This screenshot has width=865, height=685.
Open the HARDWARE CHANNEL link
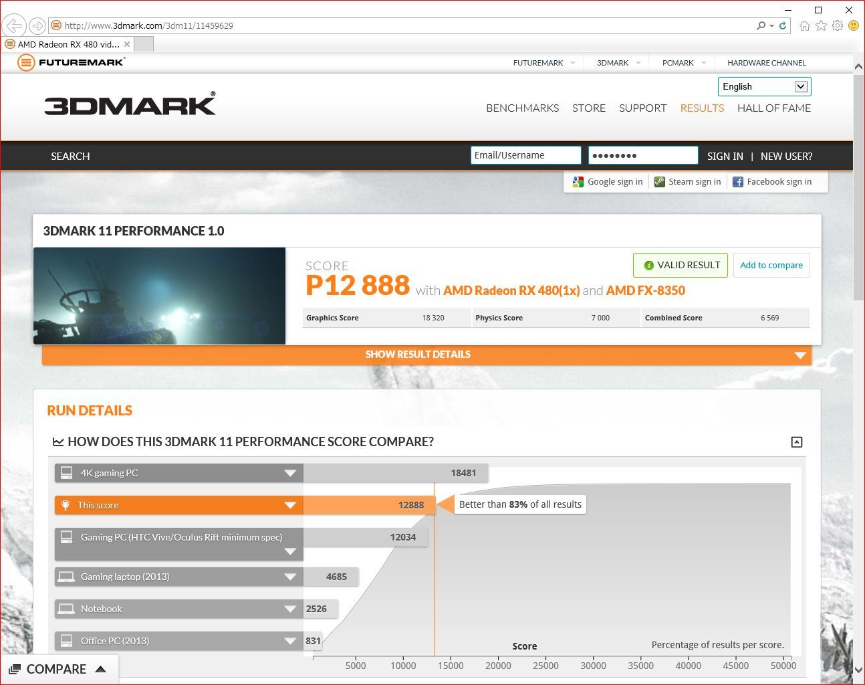click(x=767, y=62)
